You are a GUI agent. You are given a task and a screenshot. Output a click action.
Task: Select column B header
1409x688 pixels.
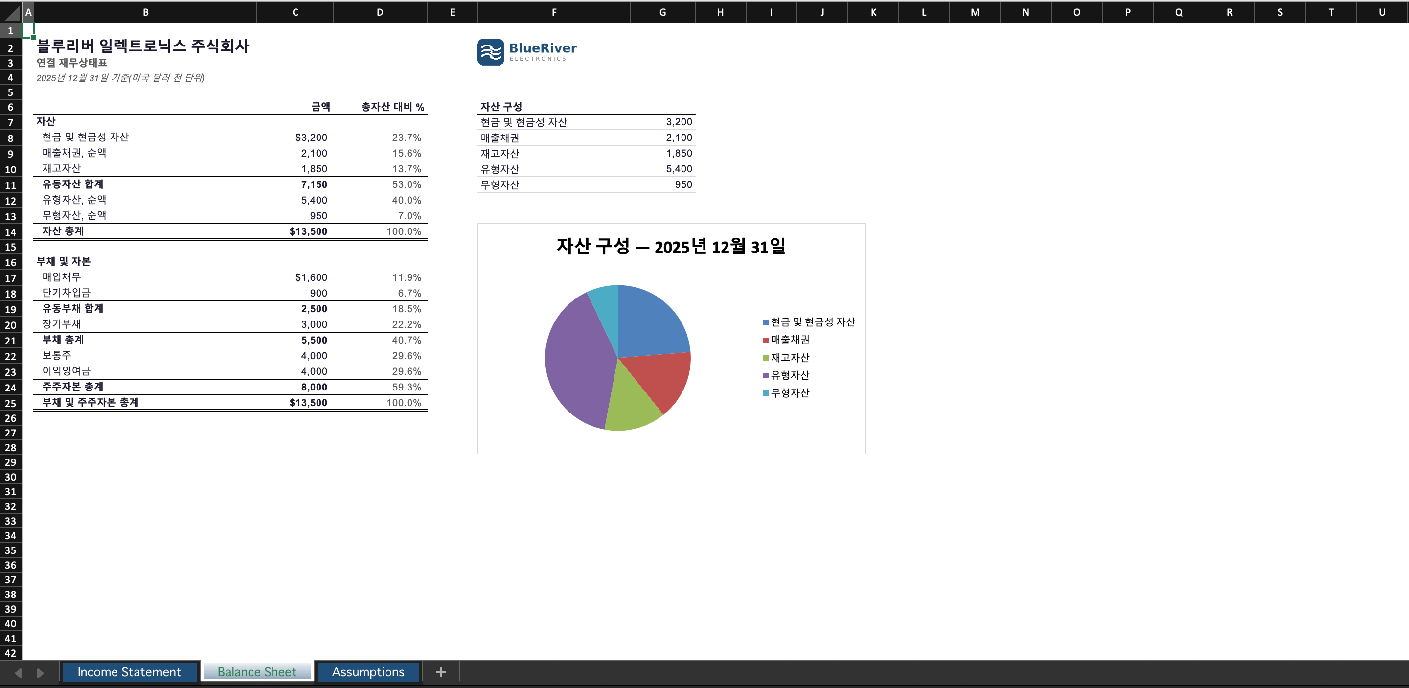[x=145, y=12]
